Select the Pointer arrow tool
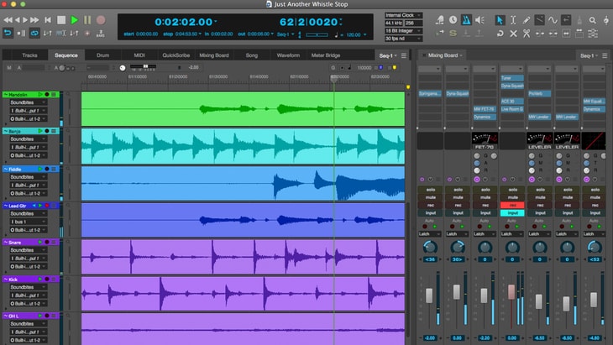The width and height of the screenshot is (613, 345). pos(500,20)
